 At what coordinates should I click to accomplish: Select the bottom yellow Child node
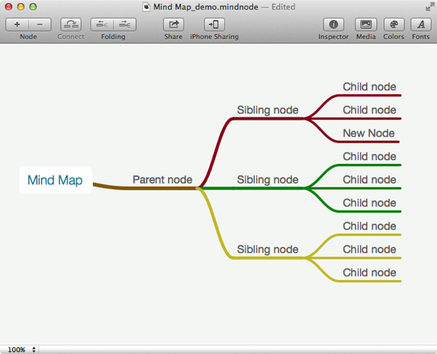coord(369,273)
